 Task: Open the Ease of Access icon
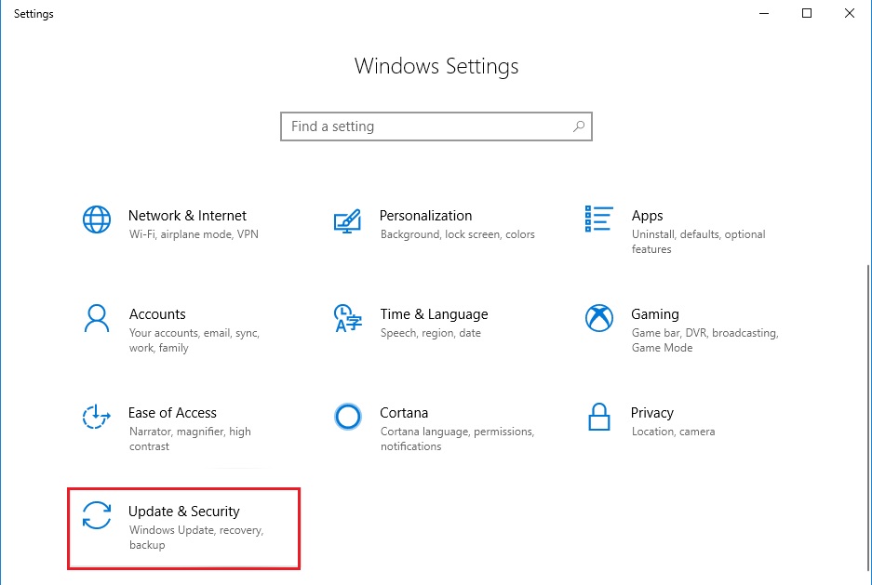[x=97, y=417]
